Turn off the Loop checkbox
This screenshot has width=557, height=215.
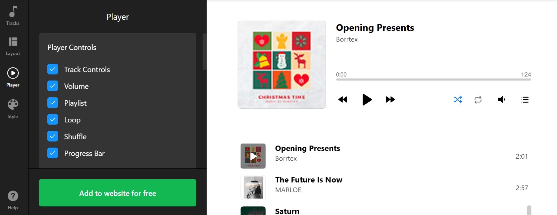[53, 120]
